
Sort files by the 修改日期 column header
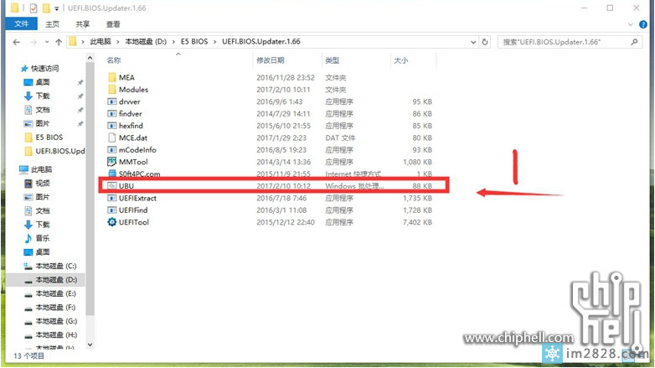point(270,60)
